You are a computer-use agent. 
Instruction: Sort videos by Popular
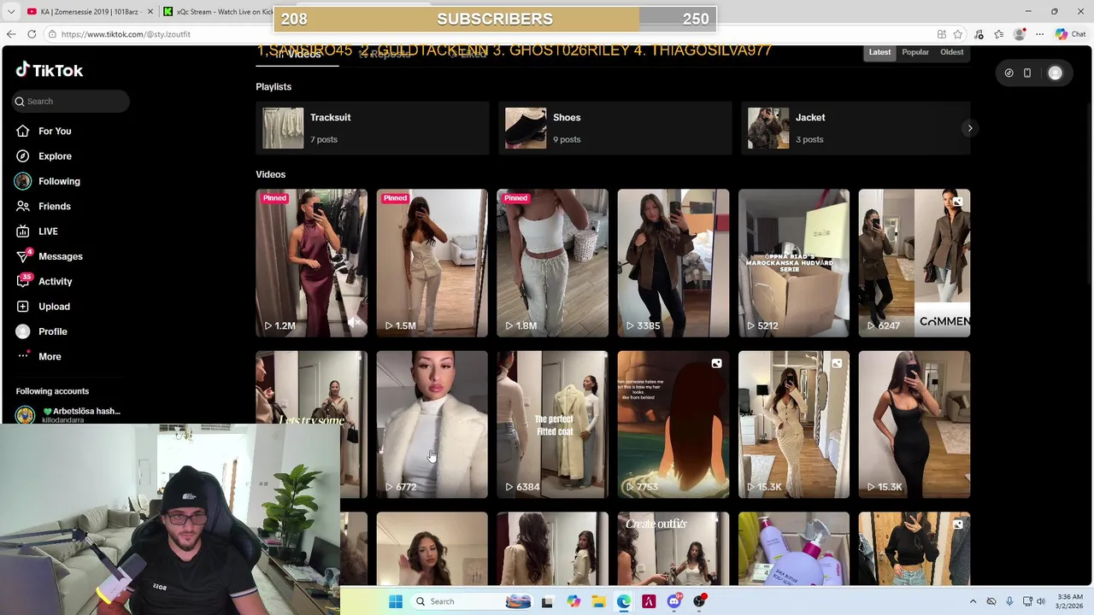(915, 52)
